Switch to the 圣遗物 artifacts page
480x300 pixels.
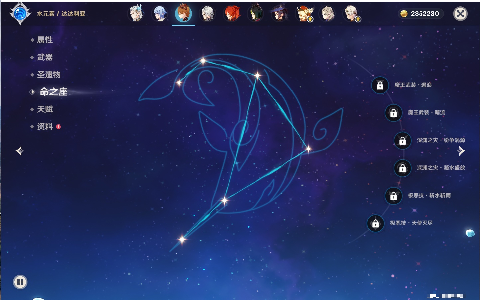[49, 75]
